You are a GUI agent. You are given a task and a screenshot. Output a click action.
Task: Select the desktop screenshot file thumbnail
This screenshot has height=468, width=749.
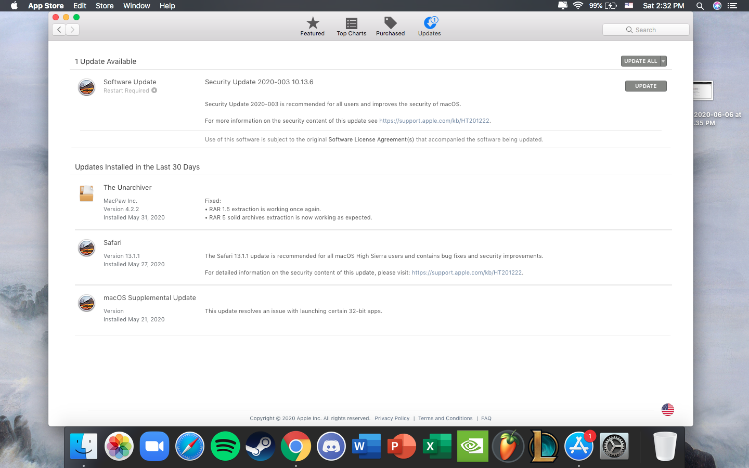[x=703, y=91]
